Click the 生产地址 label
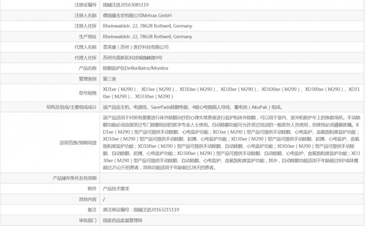365x226 pixels. (x=88, y=37)
